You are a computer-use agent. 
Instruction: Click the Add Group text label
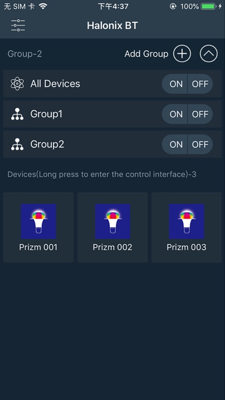click(x=147, y=54)
